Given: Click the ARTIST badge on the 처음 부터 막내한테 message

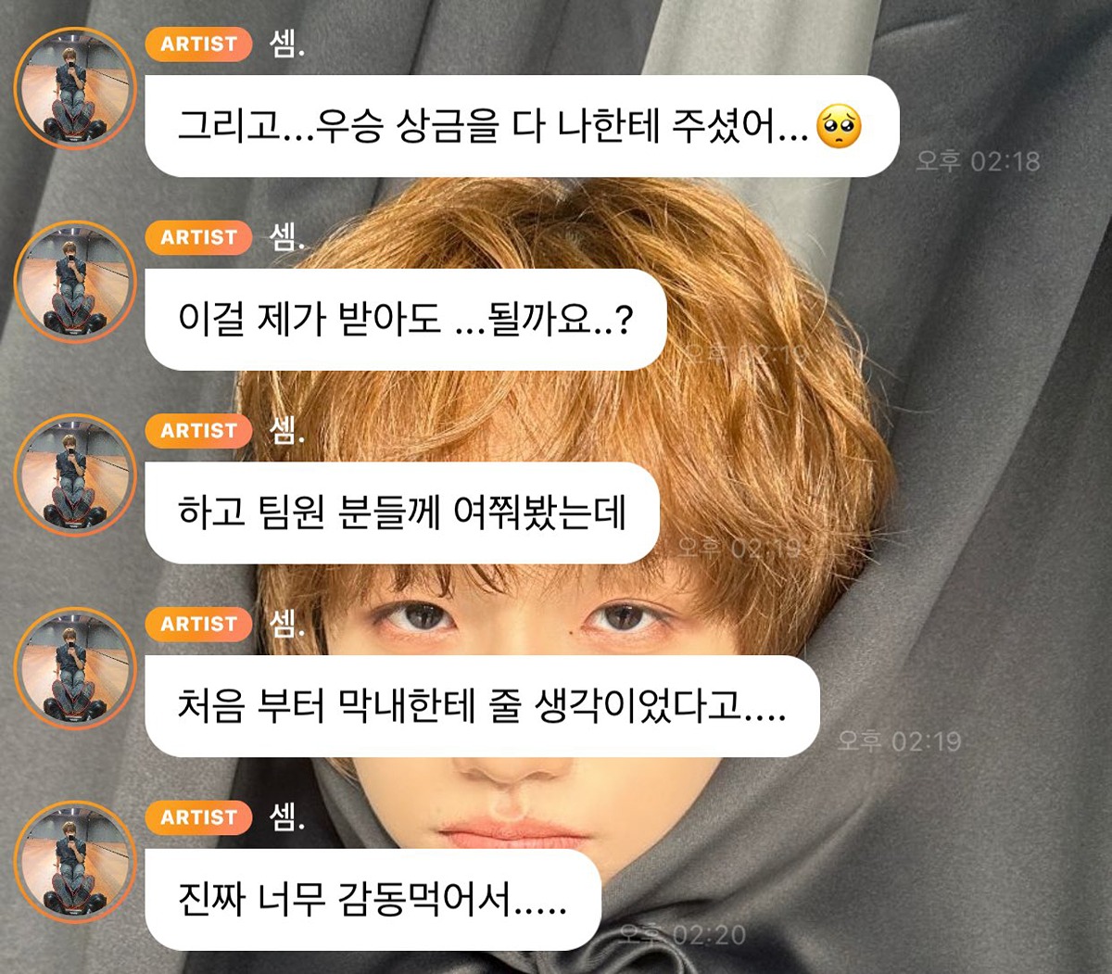Looking at the screenshot, I should point(199,625).
